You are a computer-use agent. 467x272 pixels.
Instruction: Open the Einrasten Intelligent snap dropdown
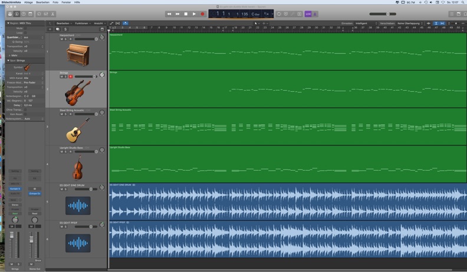point(366,23)
